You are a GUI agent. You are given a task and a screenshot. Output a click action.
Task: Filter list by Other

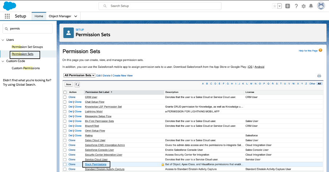[312, 84]
